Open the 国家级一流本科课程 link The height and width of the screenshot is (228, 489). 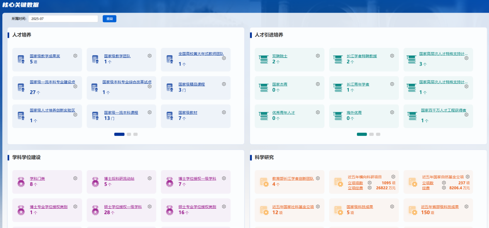pos(121,113)
